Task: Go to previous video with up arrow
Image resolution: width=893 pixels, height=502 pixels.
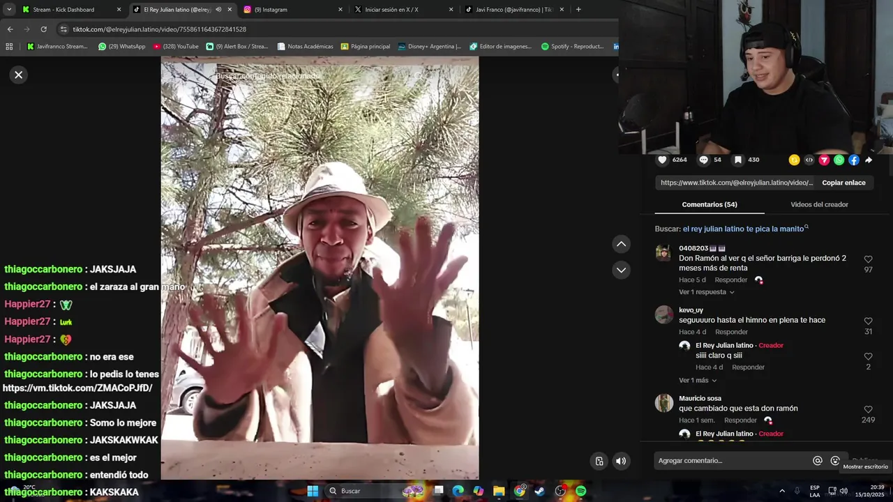Action: (x=621, y=244)
